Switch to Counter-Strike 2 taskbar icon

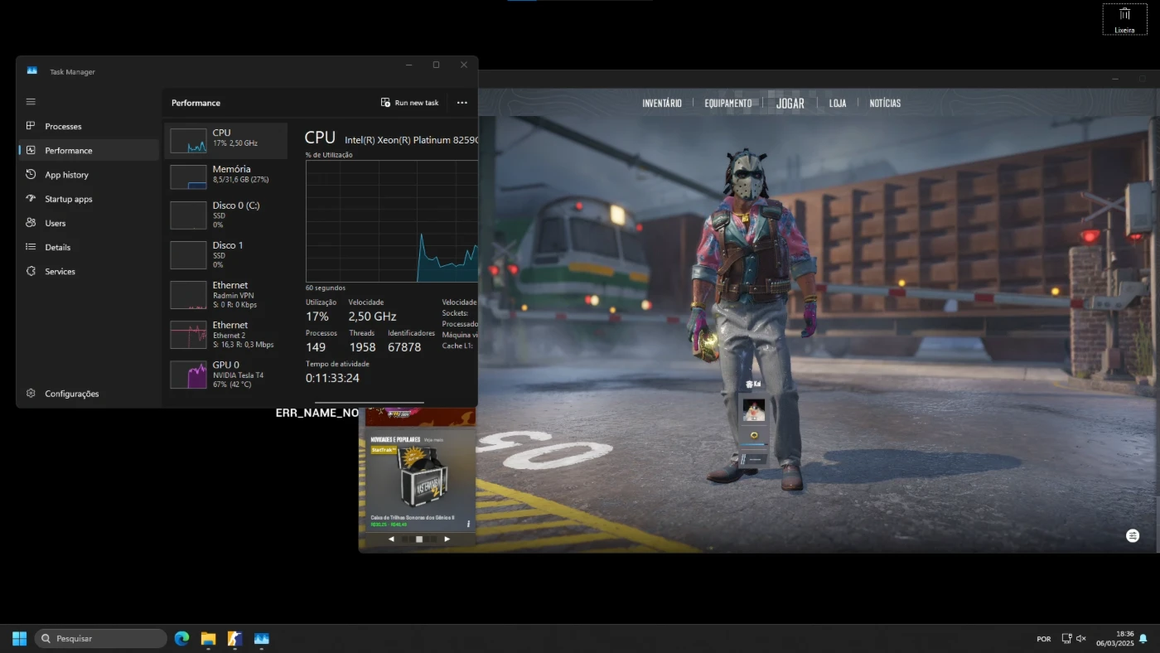click(234, 639)
